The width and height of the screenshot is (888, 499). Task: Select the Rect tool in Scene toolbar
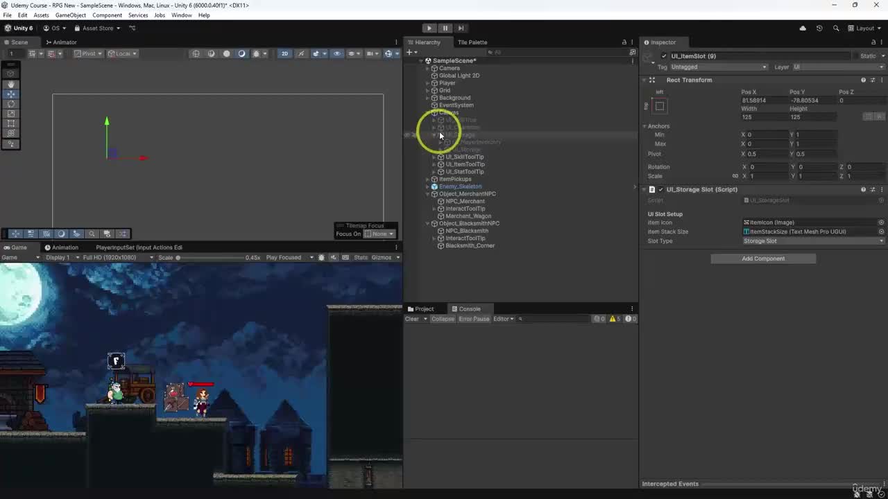pos(11,123)
